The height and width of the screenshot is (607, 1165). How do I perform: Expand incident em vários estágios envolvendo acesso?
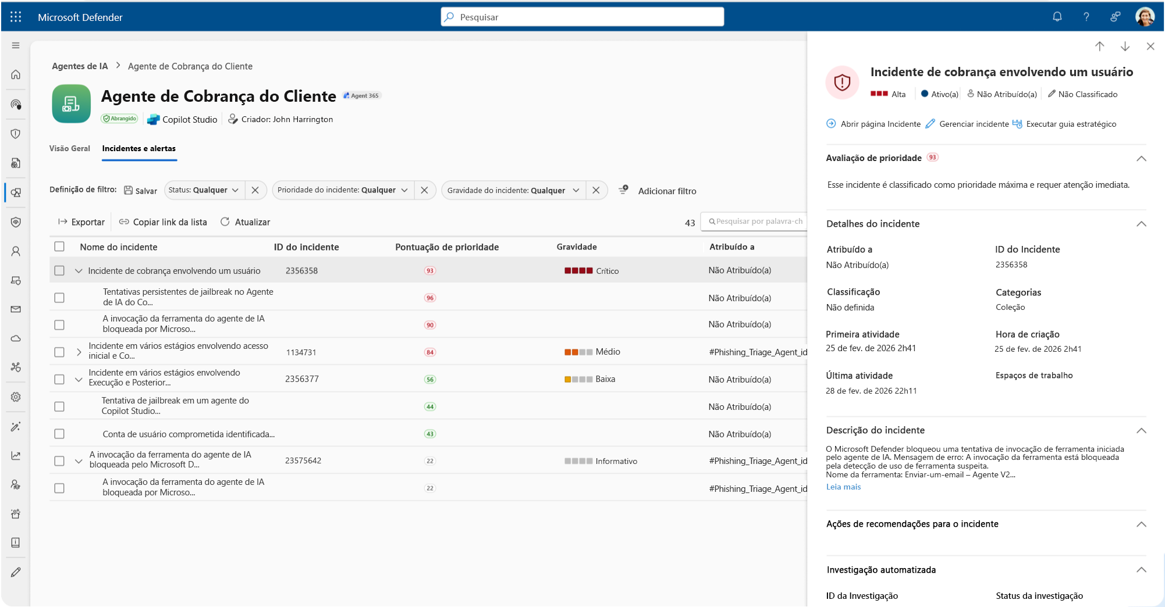[79, 352]
